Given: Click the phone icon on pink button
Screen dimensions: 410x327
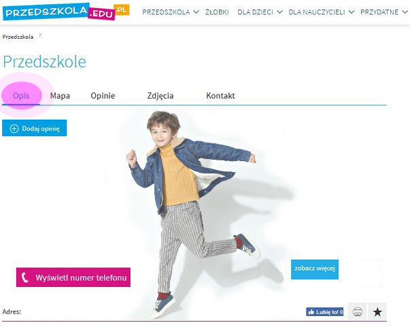Looking at the screenshot, I should [x=25, y=277].
